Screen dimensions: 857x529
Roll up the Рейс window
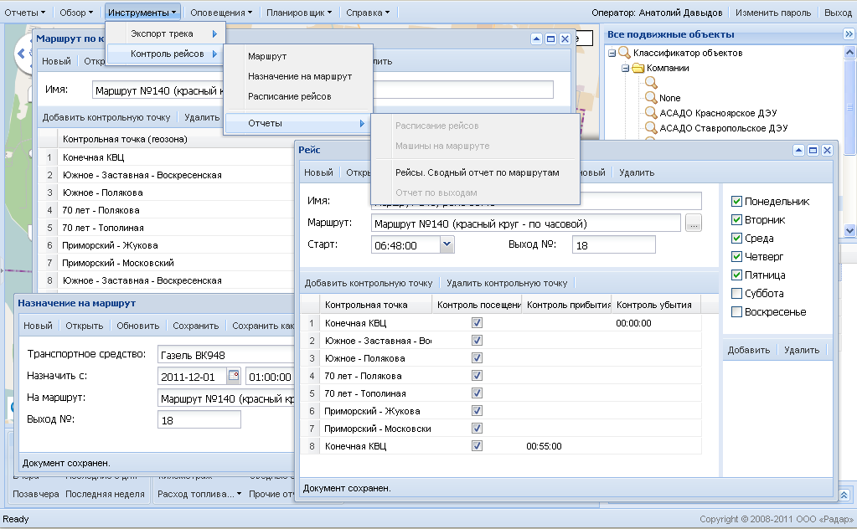pyautogui.click(x=798, y=150)
